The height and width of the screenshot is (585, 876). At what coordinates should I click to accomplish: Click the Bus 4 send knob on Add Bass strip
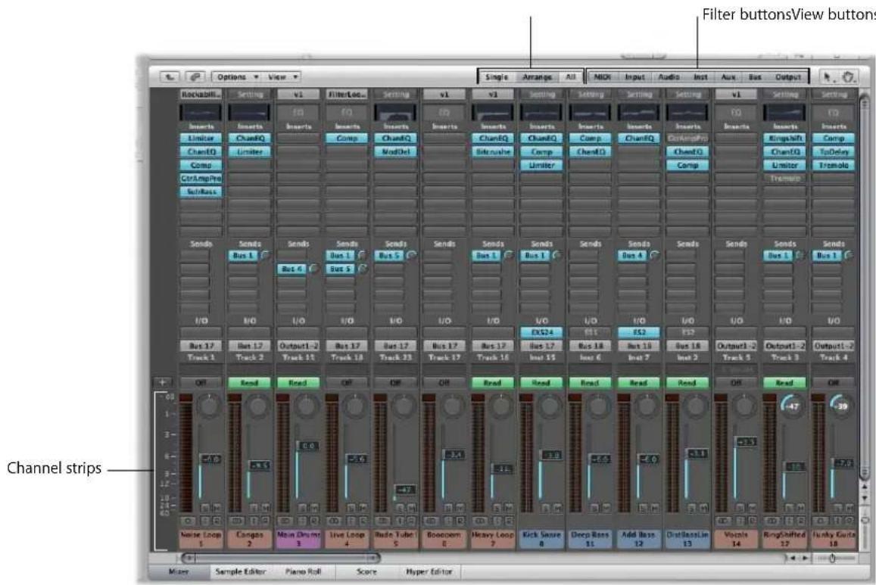(x=655, y=255)
